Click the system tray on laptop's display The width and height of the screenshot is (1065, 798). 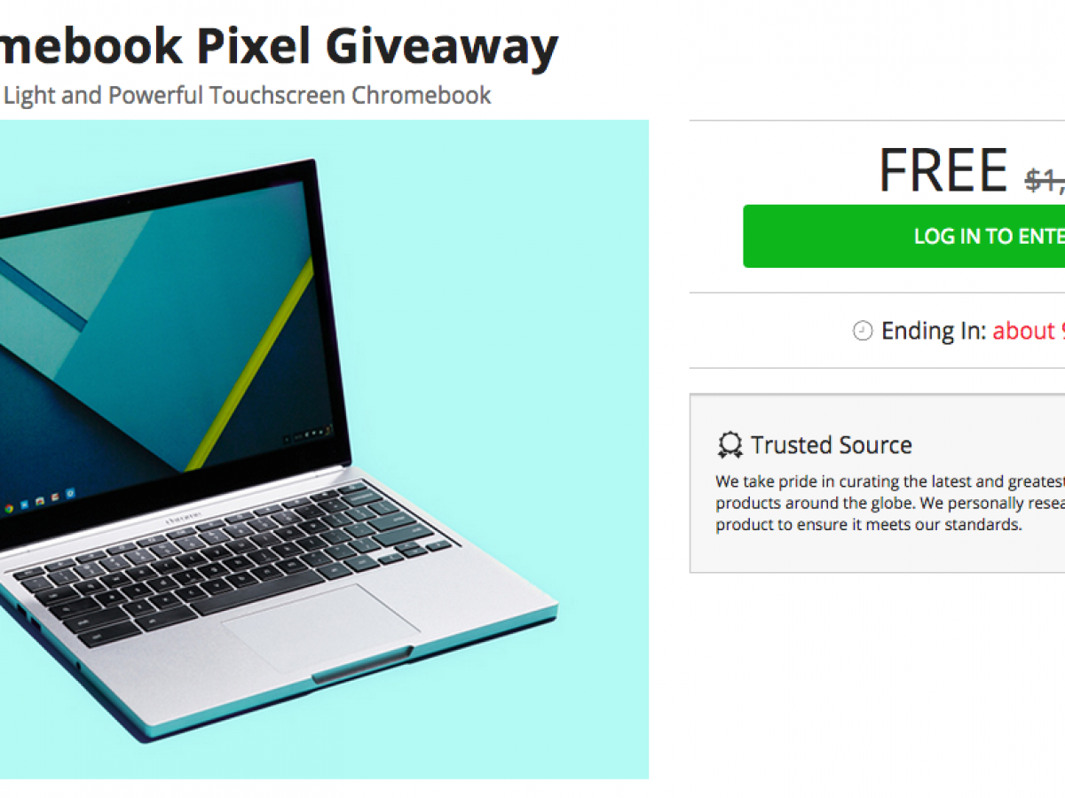[308, 435]
